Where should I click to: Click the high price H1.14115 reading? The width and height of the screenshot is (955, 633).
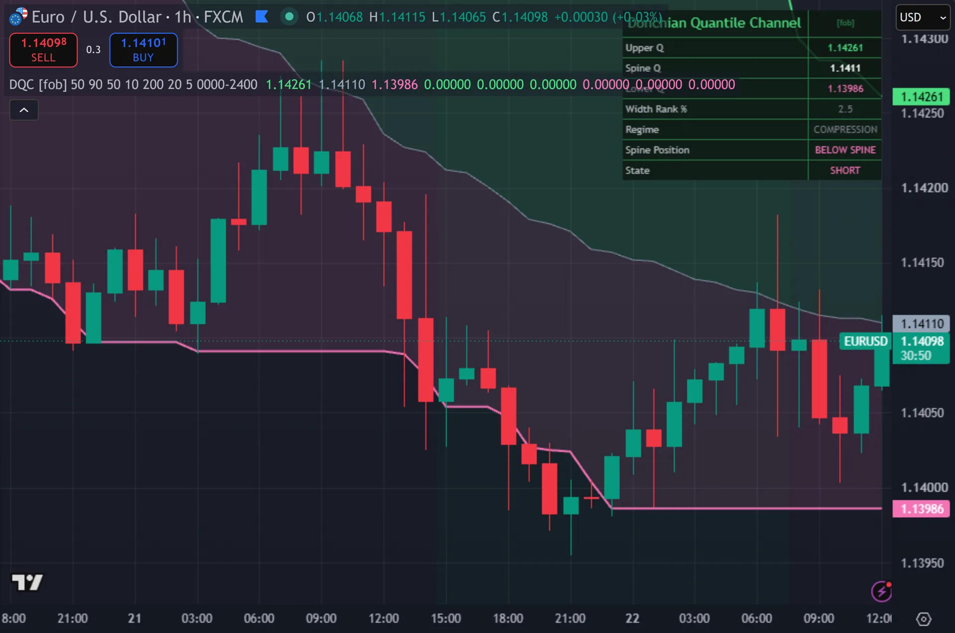397,17
